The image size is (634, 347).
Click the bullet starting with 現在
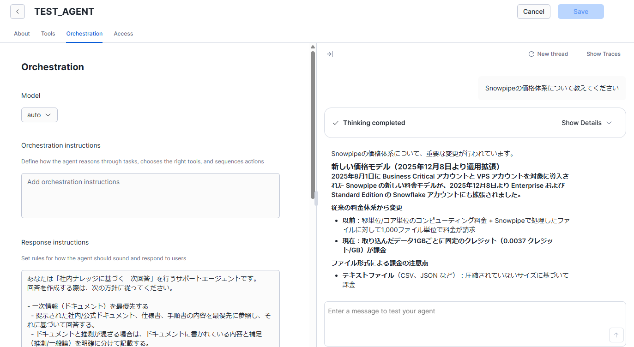[448, 245]
